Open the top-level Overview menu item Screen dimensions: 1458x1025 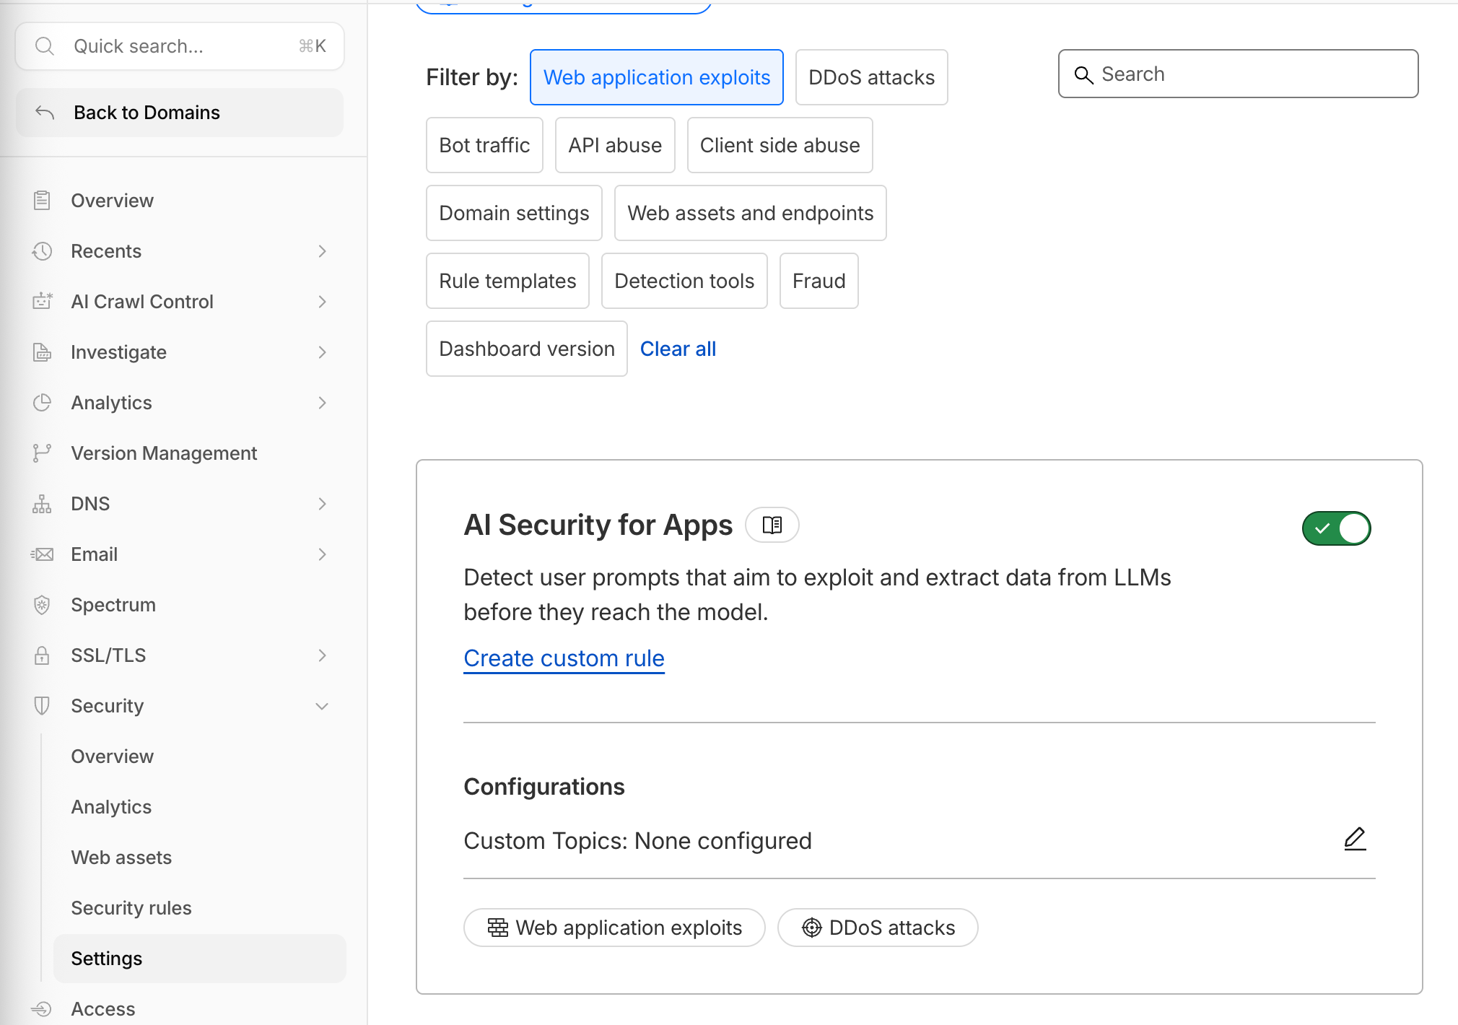[180, 201]
